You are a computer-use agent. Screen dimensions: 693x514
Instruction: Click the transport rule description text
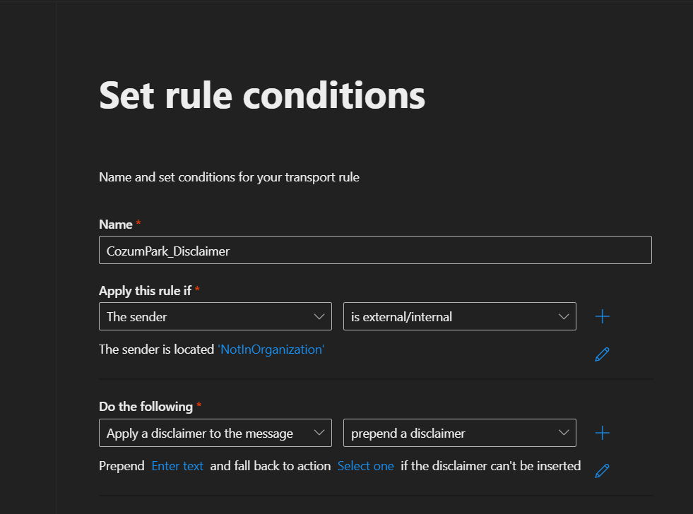(x=229, y=177)
